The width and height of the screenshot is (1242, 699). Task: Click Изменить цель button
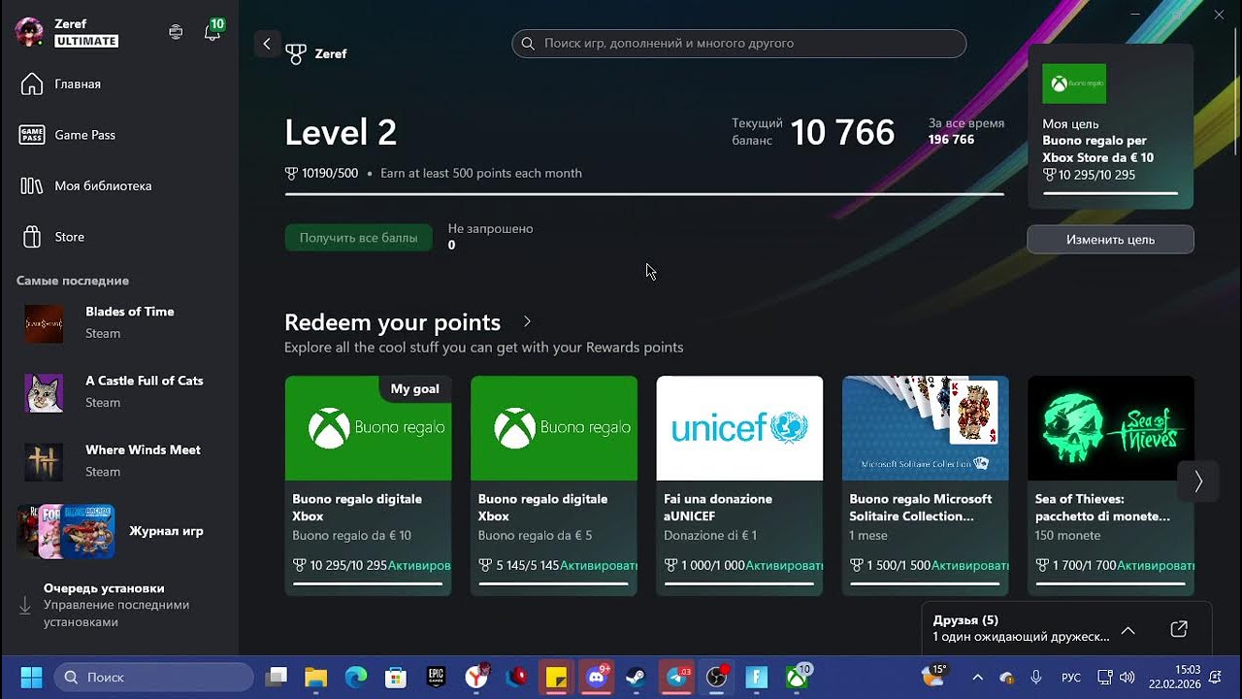coord(1110,239)
